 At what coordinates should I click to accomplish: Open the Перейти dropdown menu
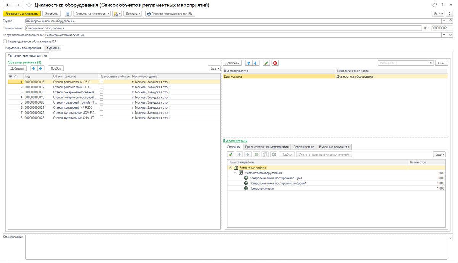click(132, 14)
